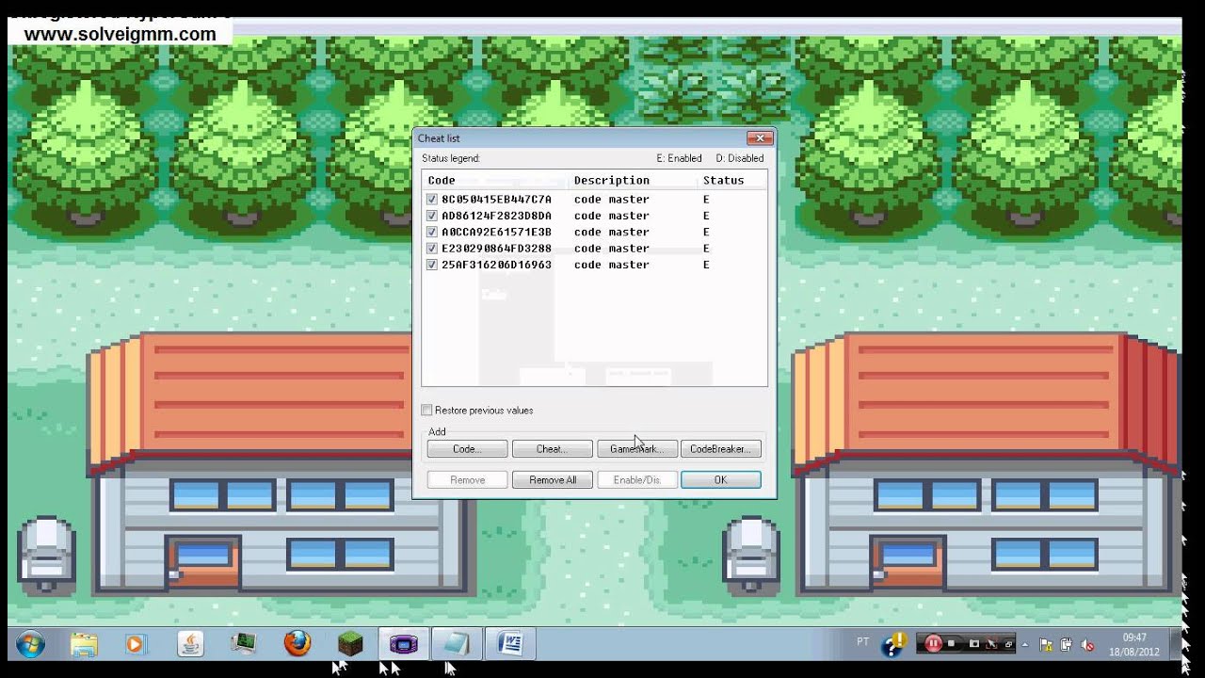
Task: Click the PT language indicator
Action: pos(863,642)
